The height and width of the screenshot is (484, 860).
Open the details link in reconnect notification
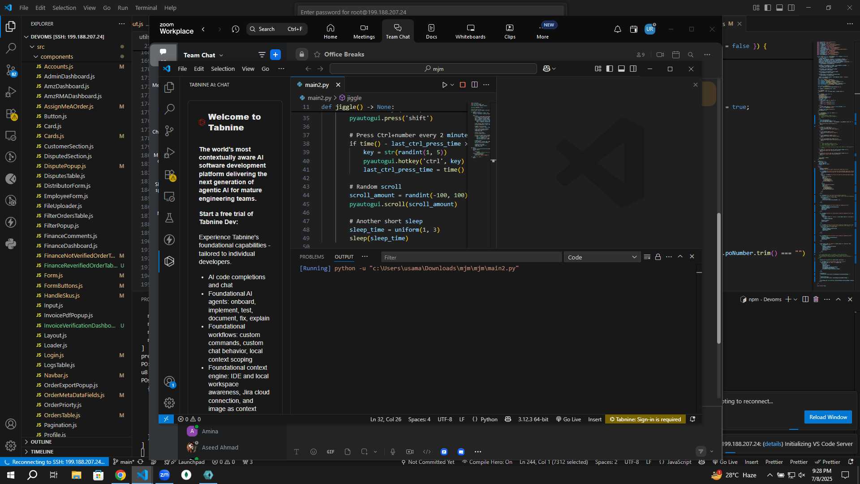(773, 444)
